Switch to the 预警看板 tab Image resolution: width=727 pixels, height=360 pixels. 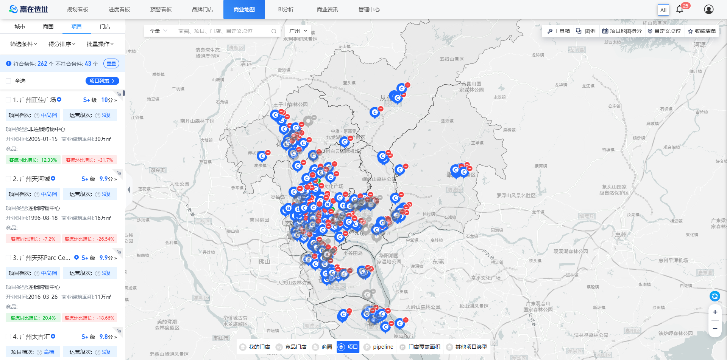(161, 9)
